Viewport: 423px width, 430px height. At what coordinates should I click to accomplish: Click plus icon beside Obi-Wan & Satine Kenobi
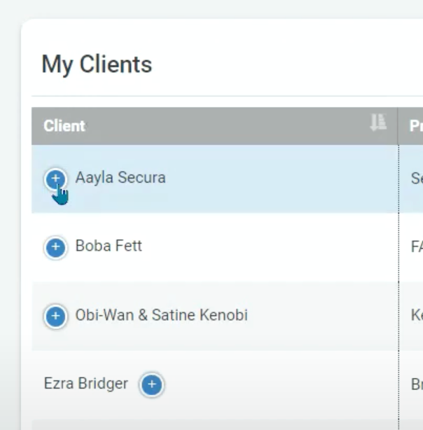(x=55, y=316)
